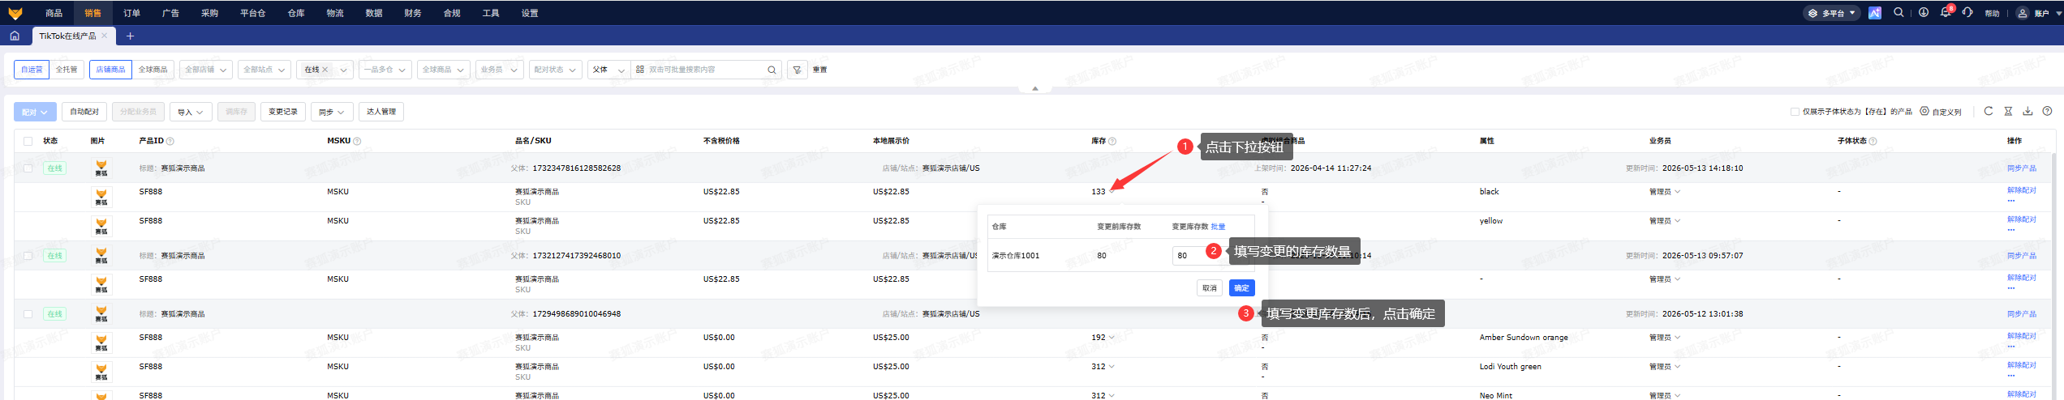Image resolution: width=2064 pixels, height=400 pixels.
Task: Open 父体 search type dropdown
Action: pos(609,70)
